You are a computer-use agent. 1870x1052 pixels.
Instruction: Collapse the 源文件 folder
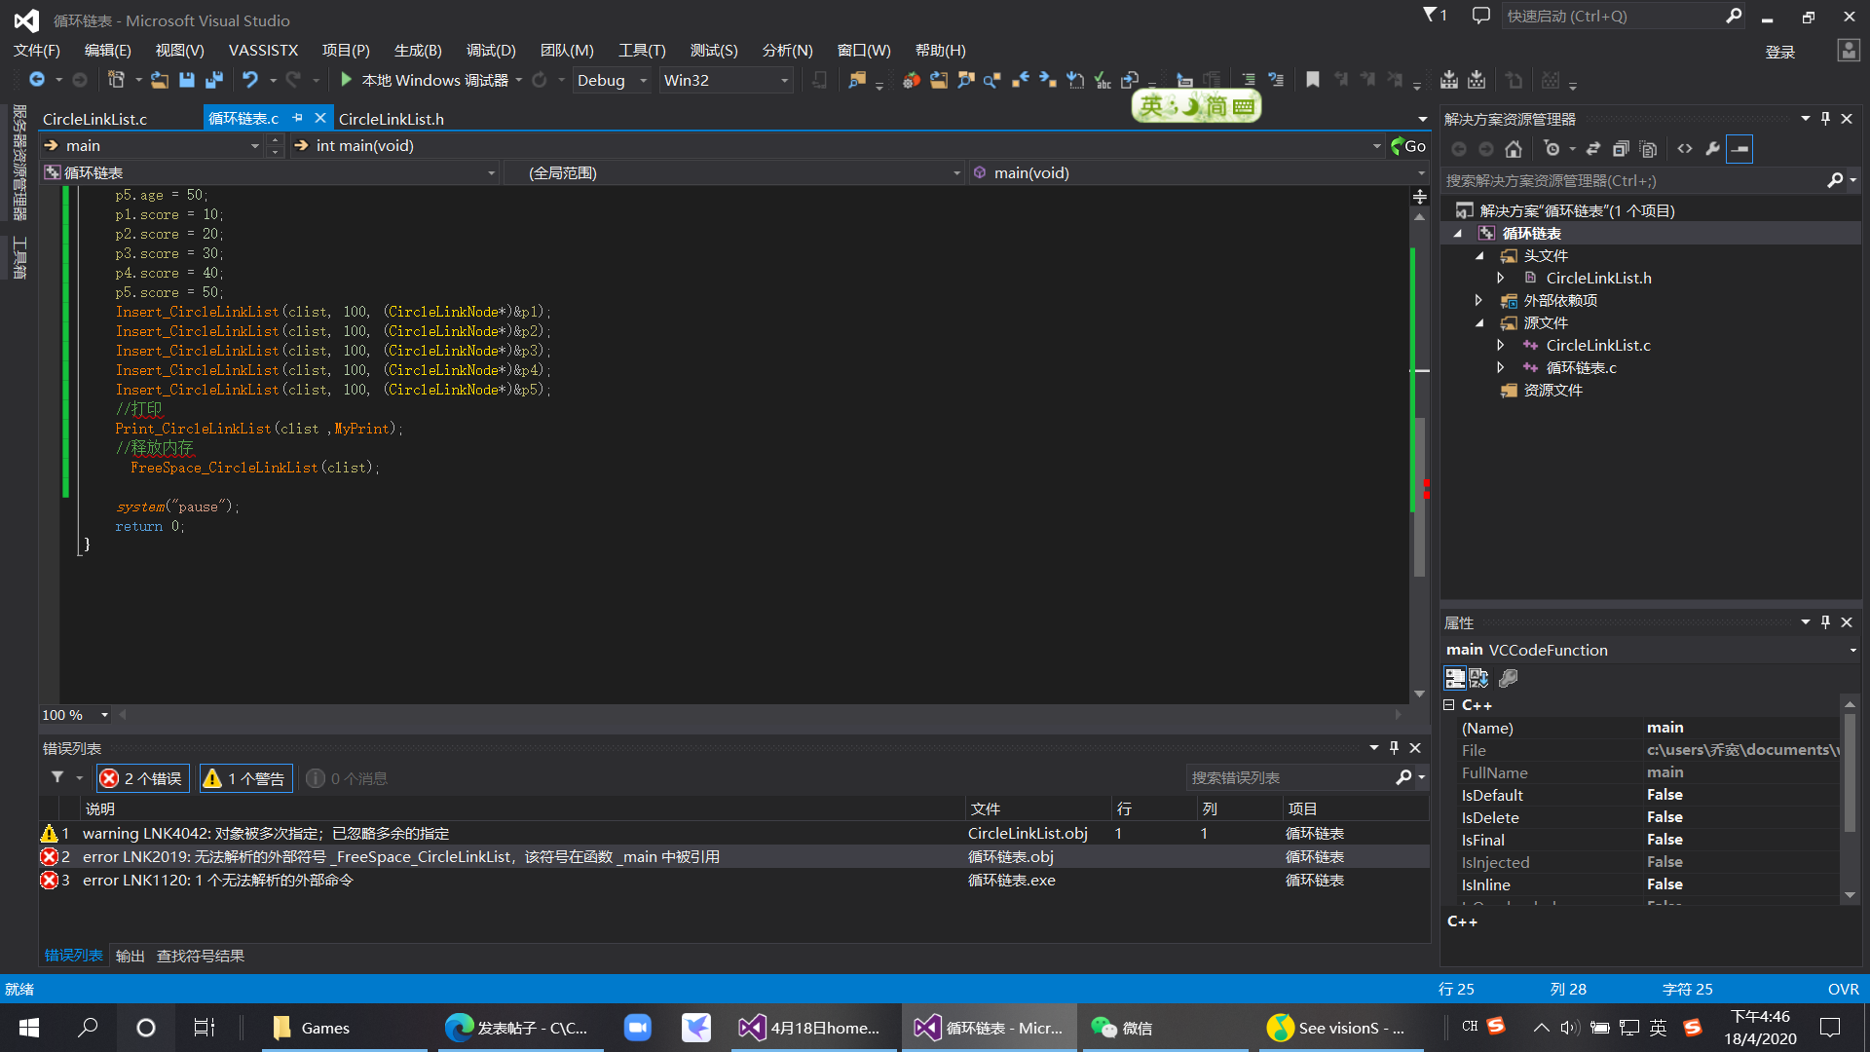[1480, 323]
